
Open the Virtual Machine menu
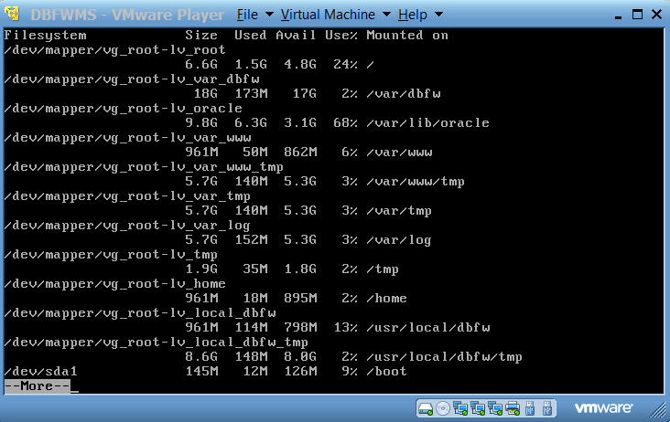point(328,15)
